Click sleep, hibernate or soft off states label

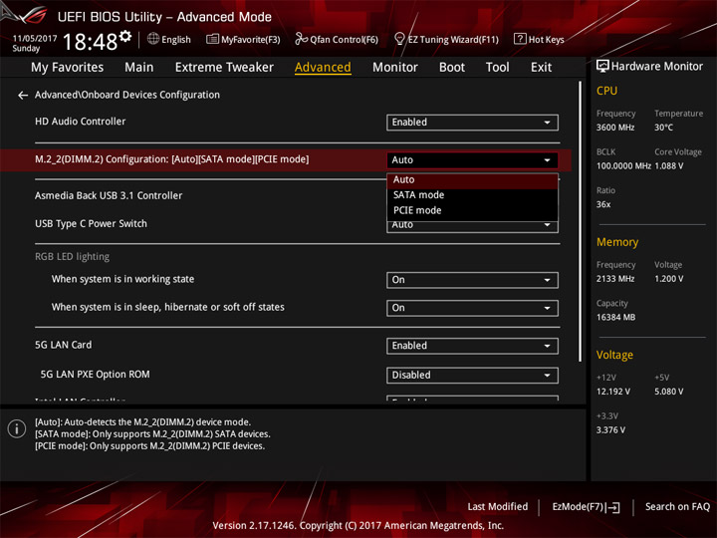168,308
